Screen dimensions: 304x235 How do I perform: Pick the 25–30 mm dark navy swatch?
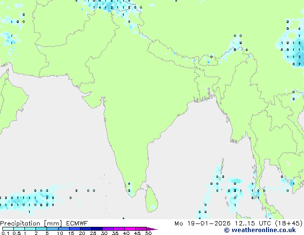tap(96, 229)
